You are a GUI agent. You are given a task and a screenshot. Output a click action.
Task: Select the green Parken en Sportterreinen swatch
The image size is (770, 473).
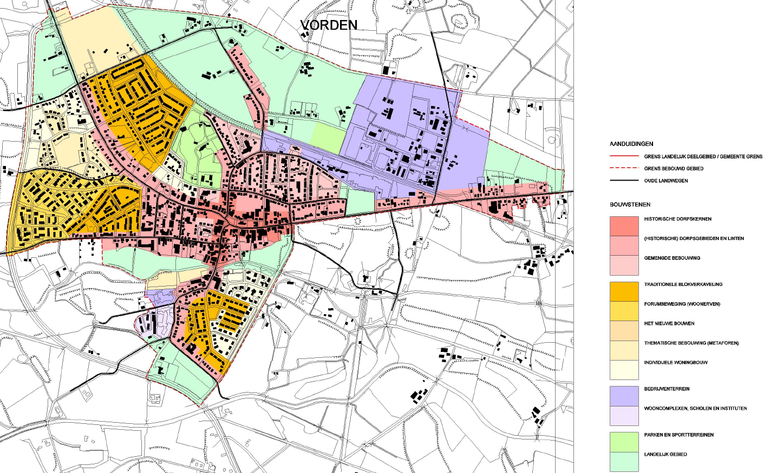(624, 442)
